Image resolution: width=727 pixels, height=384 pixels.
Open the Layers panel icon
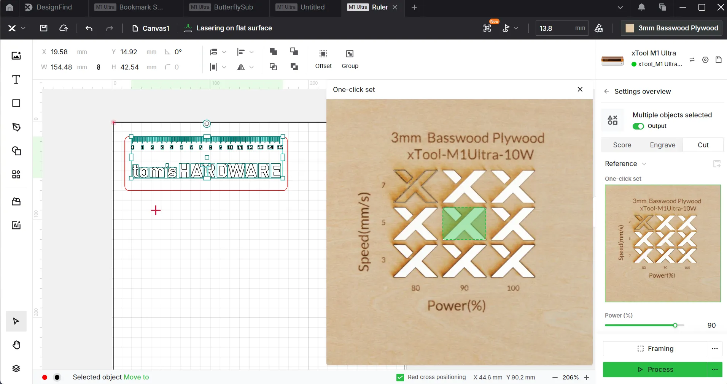[x=16, y=368]
